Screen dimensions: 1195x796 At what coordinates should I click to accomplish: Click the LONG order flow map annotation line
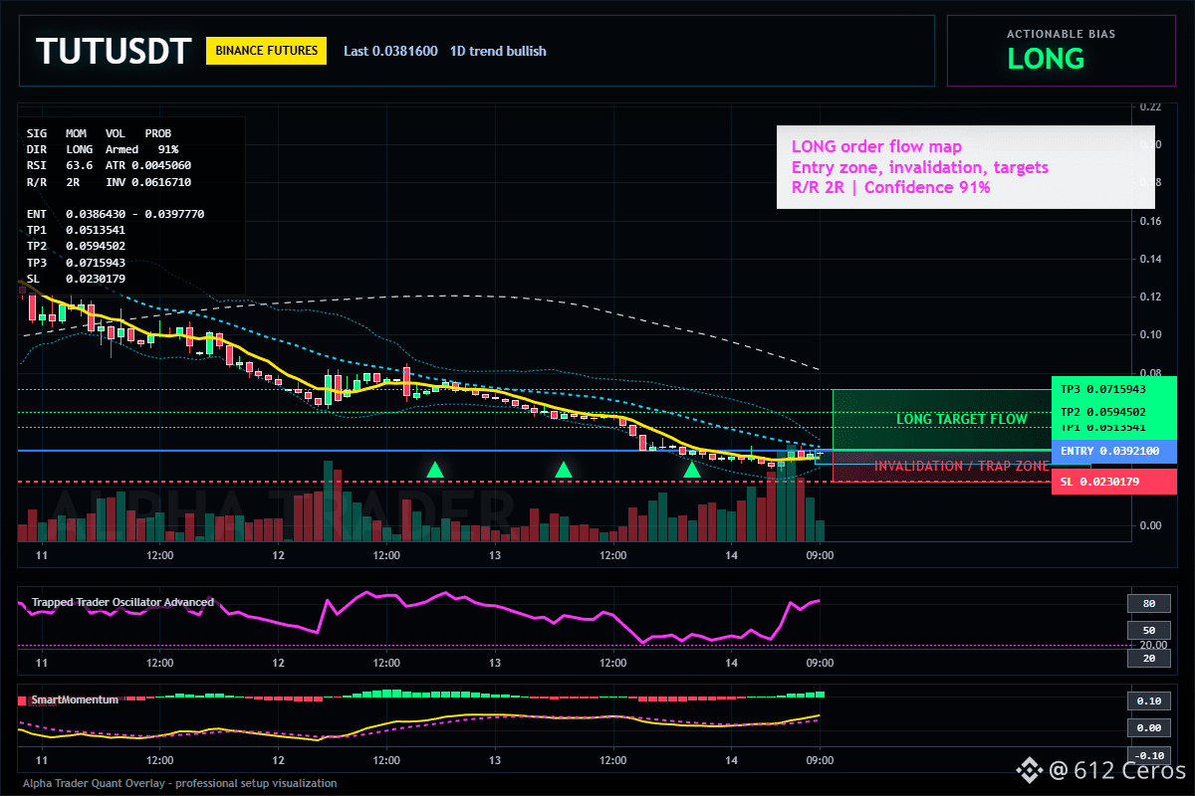(876, 147)
